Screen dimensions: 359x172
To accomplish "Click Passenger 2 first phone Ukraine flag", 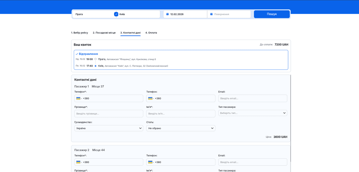I will (78, 162).
